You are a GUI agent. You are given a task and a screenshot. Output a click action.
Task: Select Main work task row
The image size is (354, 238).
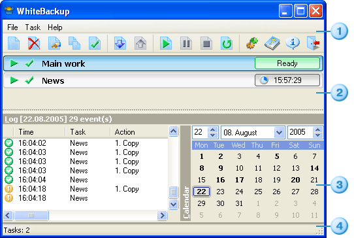tap(163, 63)
